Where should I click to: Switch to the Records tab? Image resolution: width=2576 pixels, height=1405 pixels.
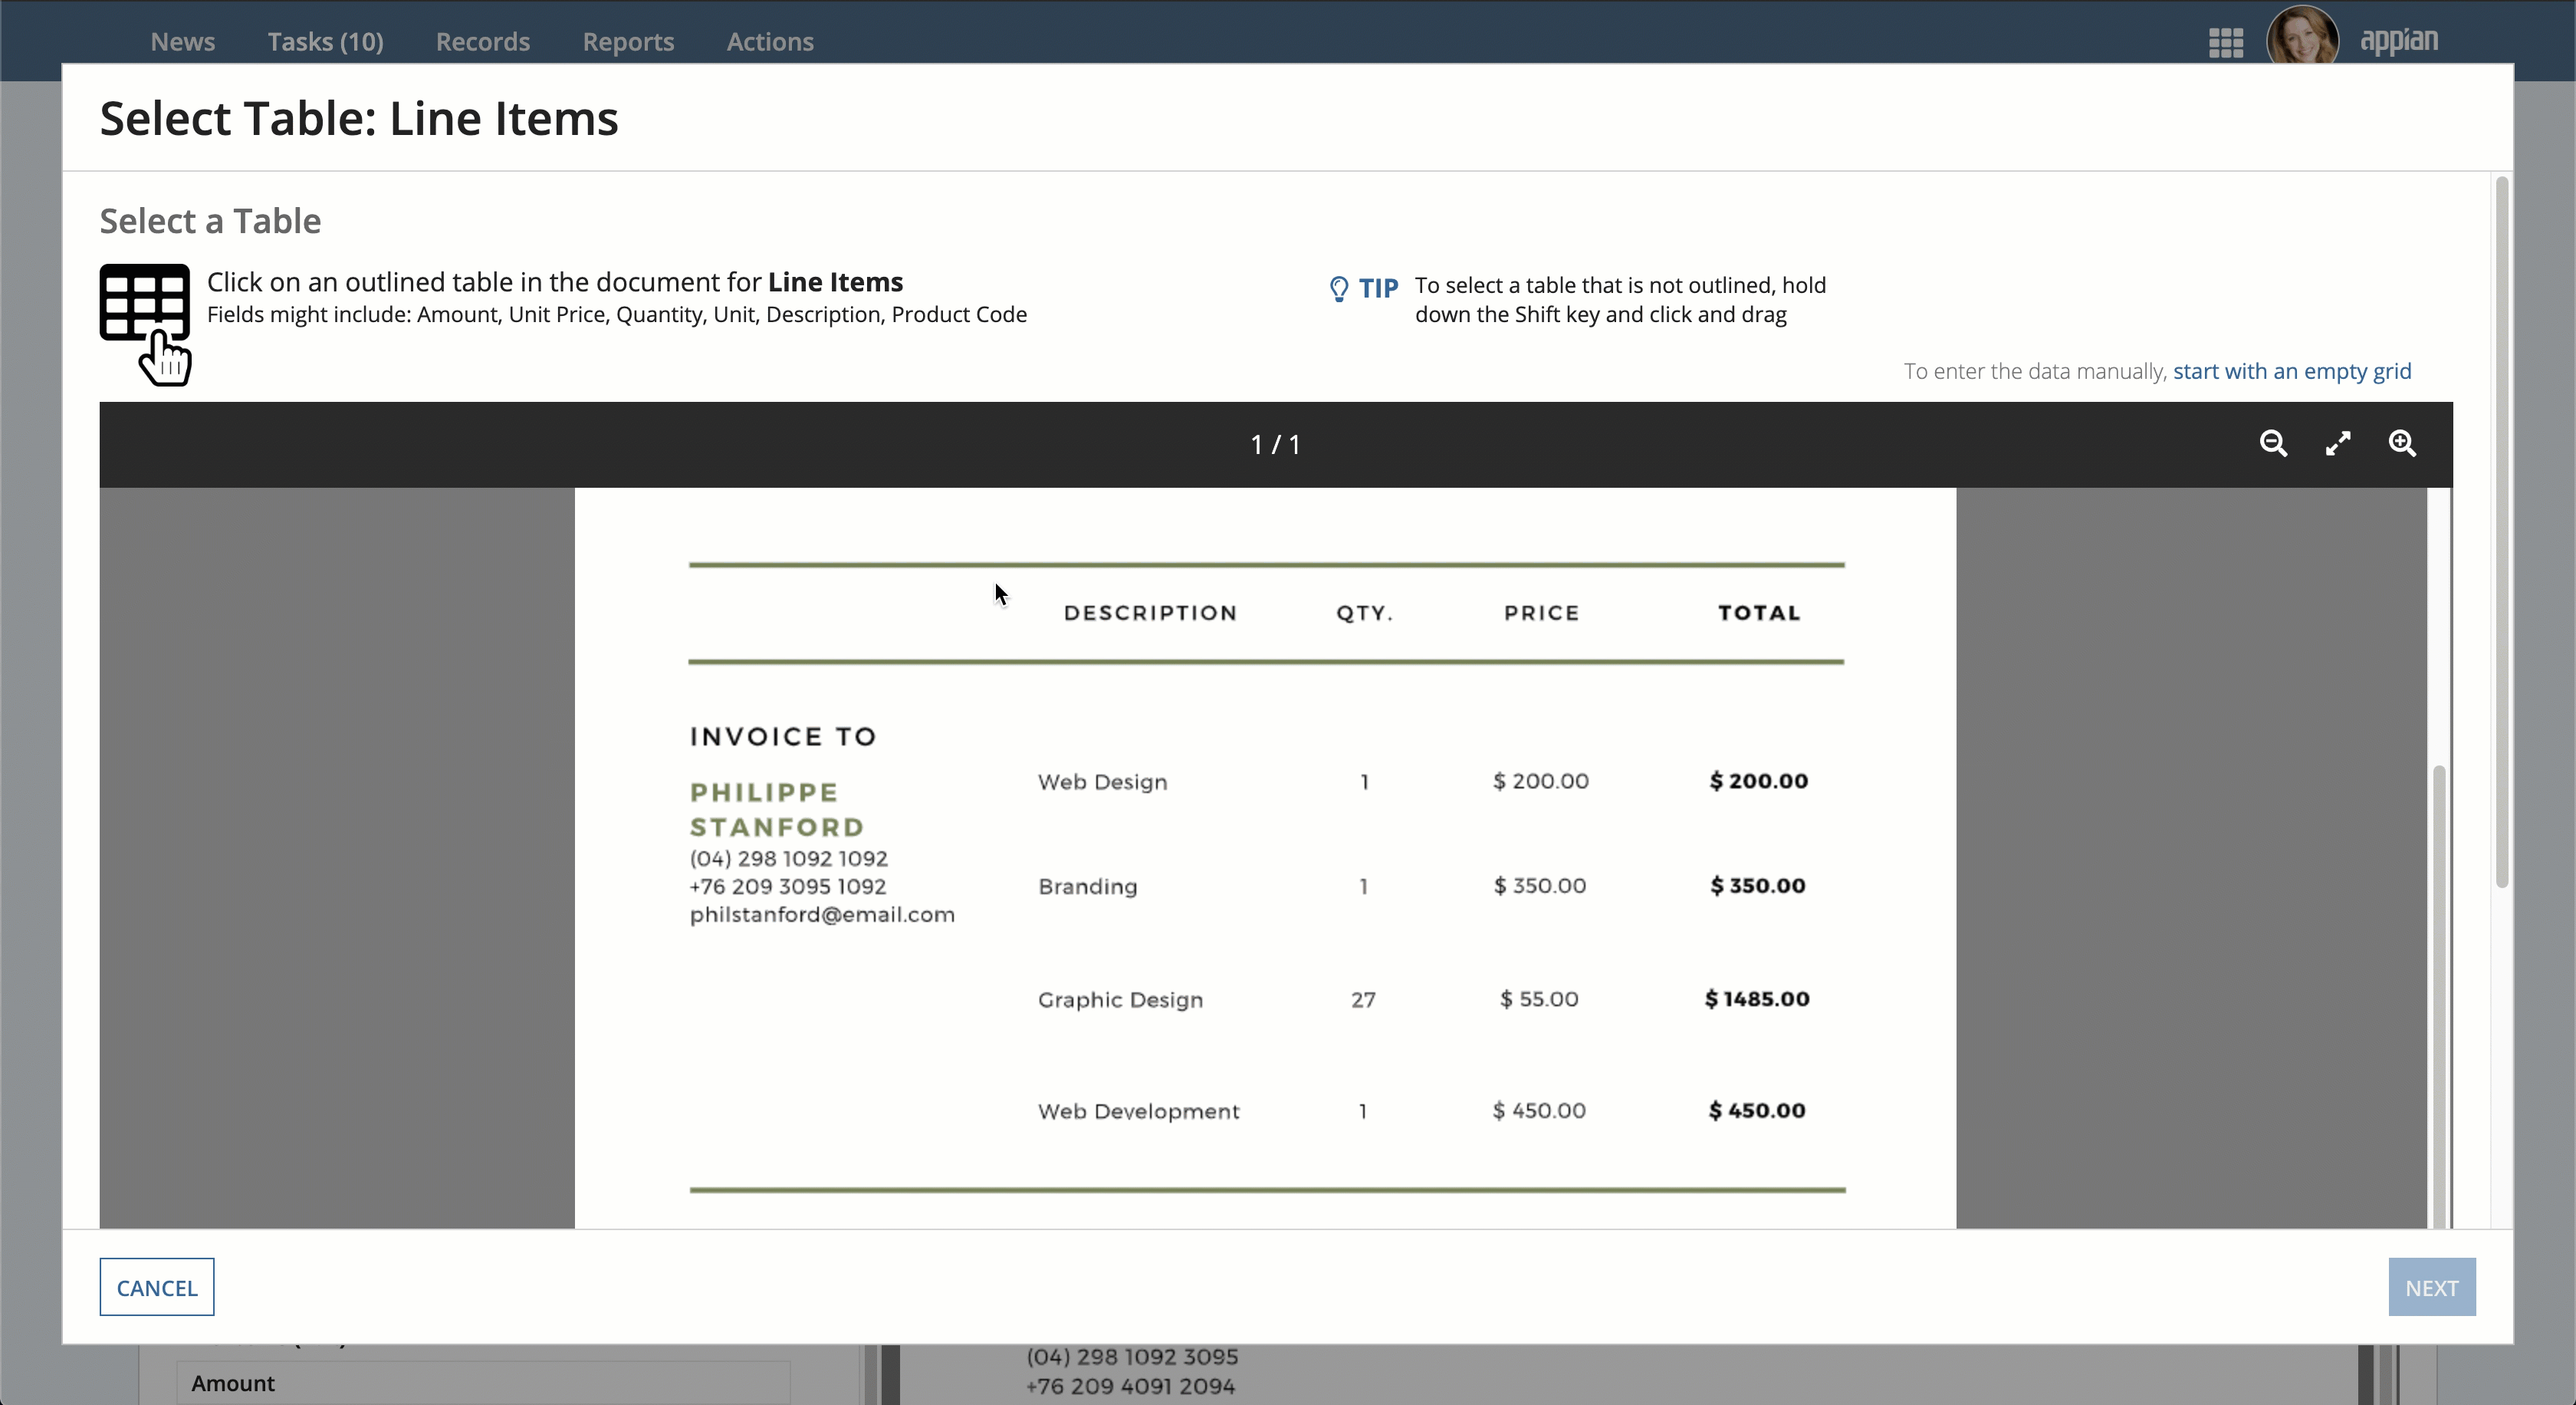[483, 42]
